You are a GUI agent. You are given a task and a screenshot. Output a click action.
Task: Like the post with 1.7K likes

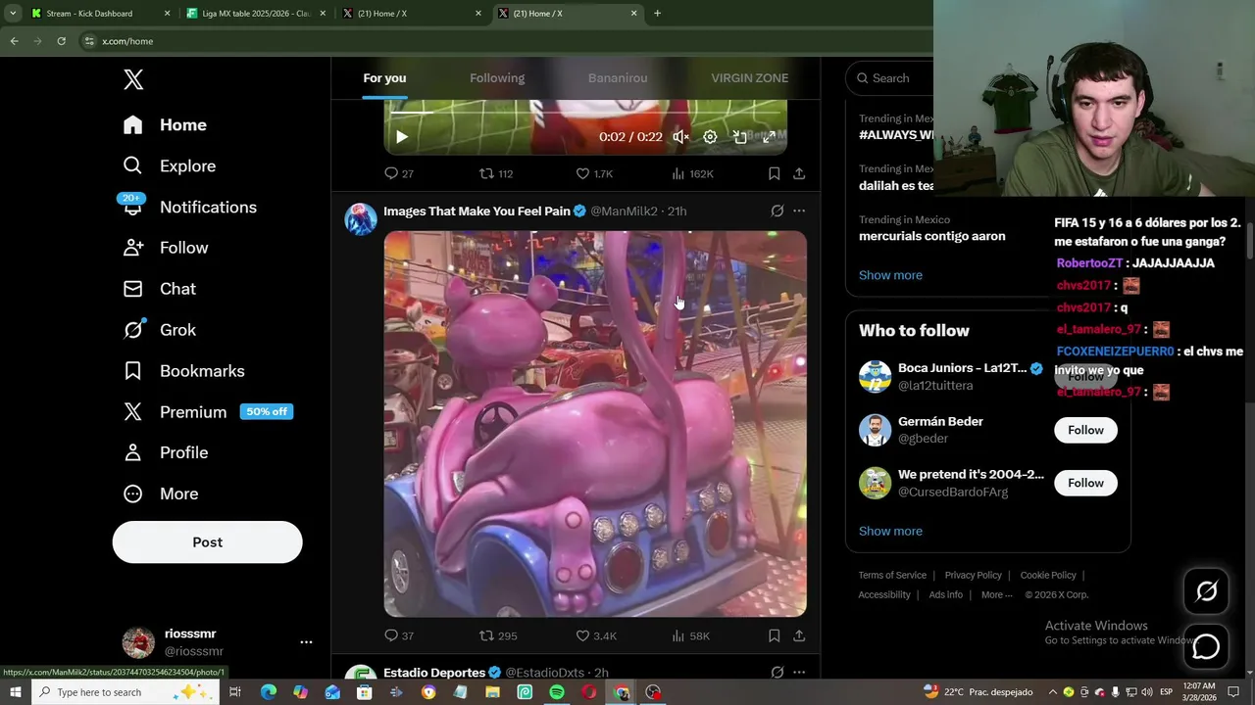tap(594, 173)
